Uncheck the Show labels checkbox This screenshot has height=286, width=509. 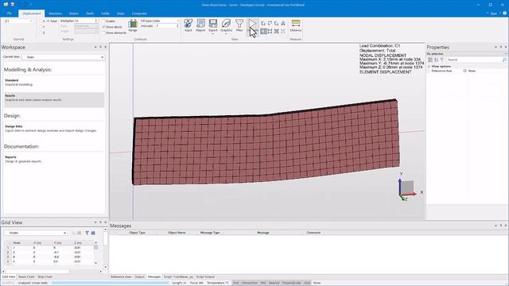coord(103,27)
